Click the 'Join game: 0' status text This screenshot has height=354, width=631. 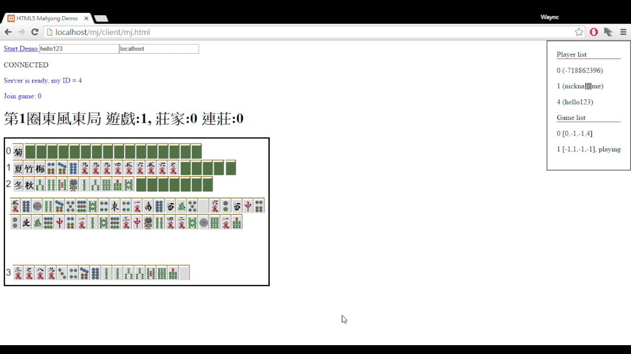click(x=23, y=96)
